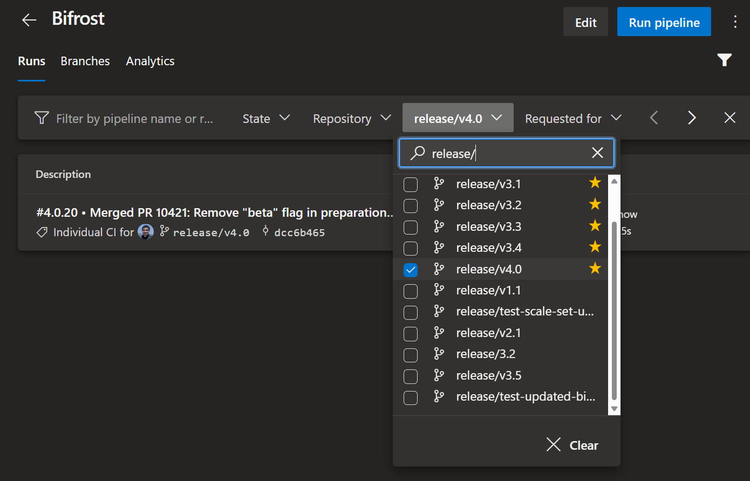Click the release/test-updated-bi... branch name
This screenshot has height=481, width=750.
[x=526, y=396]
